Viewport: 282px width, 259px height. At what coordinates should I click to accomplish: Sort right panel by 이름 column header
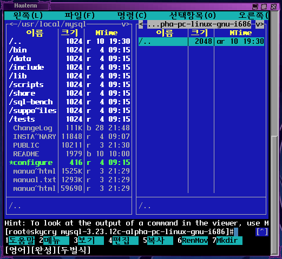click(x=165, y=33)
